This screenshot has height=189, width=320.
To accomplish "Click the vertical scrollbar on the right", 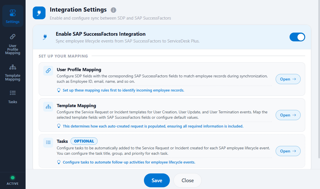I will pos(319,79).
